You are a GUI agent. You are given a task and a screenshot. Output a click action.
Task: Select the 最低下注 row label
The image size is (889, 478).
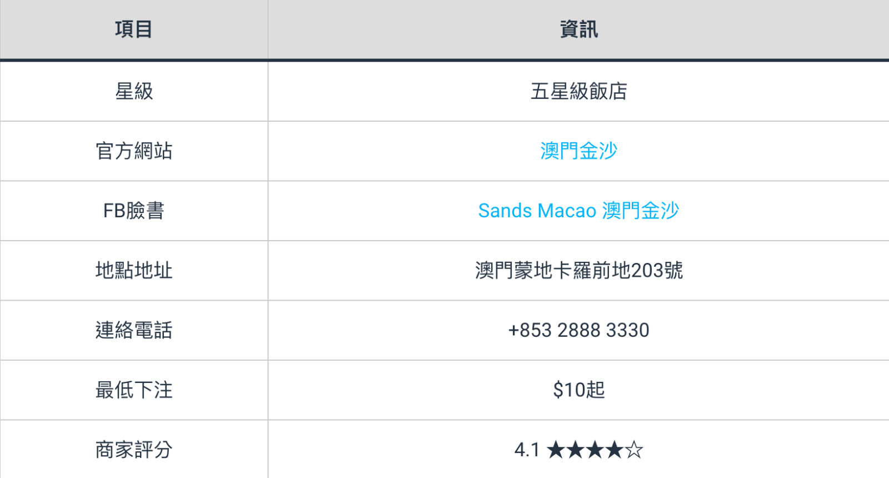(x=134, y=390)
